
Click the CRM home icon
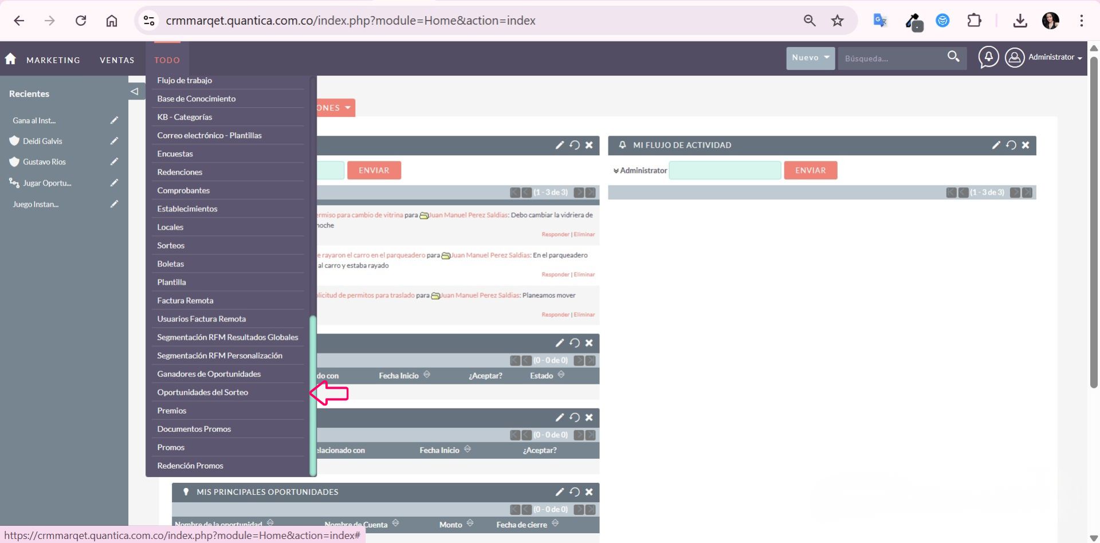click(x=10, y=59)
